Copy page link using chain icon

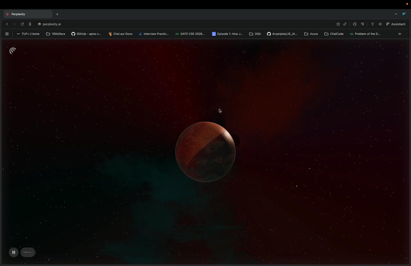click(345, 24)
